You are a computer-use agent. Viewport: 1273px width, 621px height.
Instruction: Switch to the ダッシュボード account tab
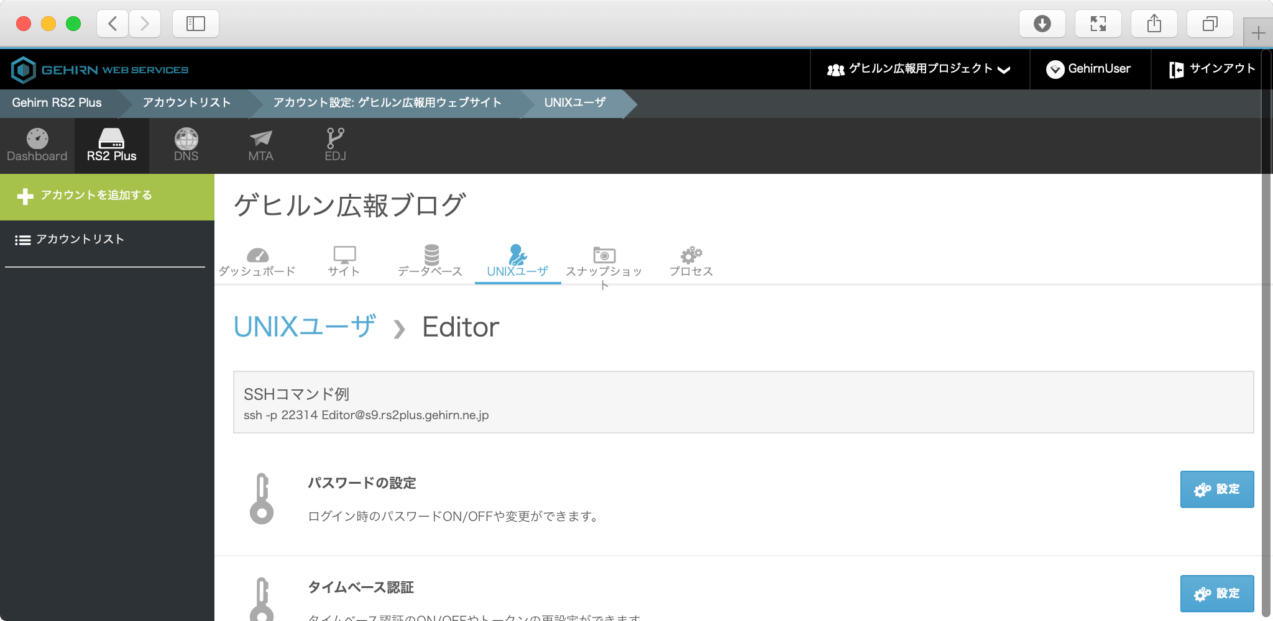257,261
